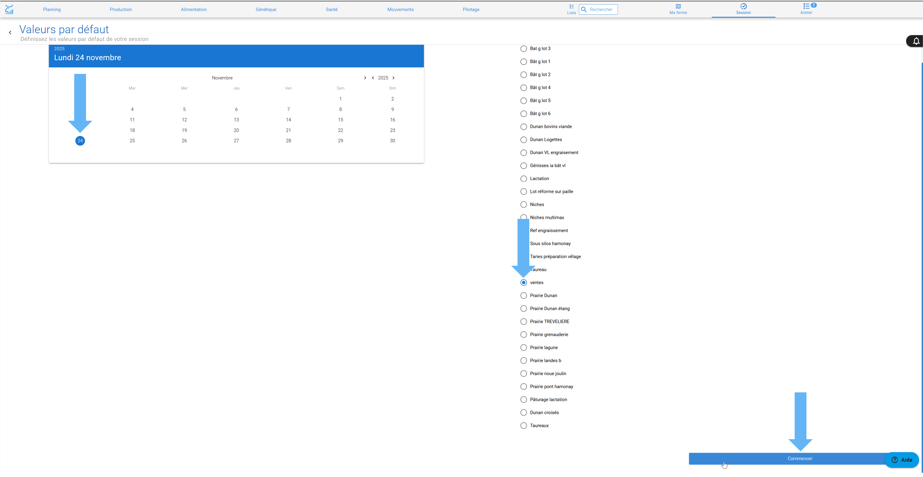Click the Commencer button
The image size is (923, 477).
point(800,459)
